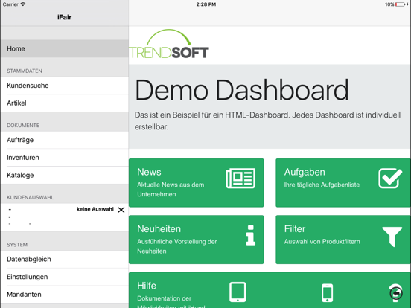Click 'Auswahl von Produktfiltern' text
This screenshot has height=308, width=411.
(x=322, y=242)
